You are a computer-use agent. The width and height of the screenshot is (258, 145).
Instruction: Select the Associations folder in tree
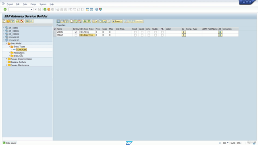pyautogui.click(x=19, y=53)
